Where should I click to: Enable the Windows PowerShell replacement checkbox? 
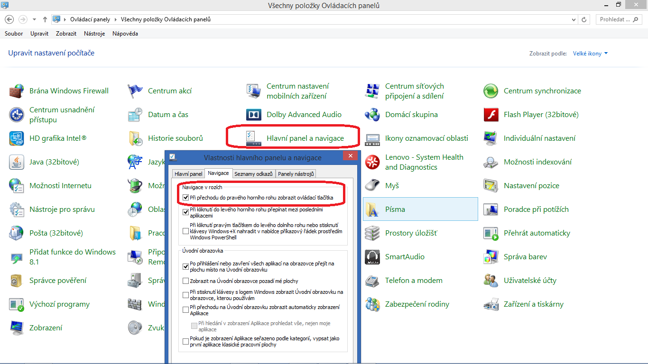coord(185,231)
